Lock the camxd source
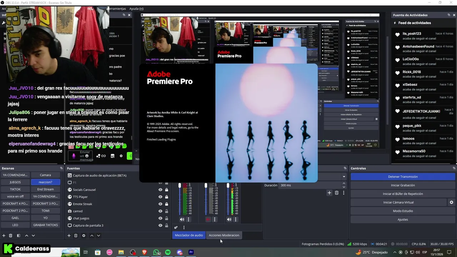The height and width of the screenshot is (257, 457). [166, 211]
